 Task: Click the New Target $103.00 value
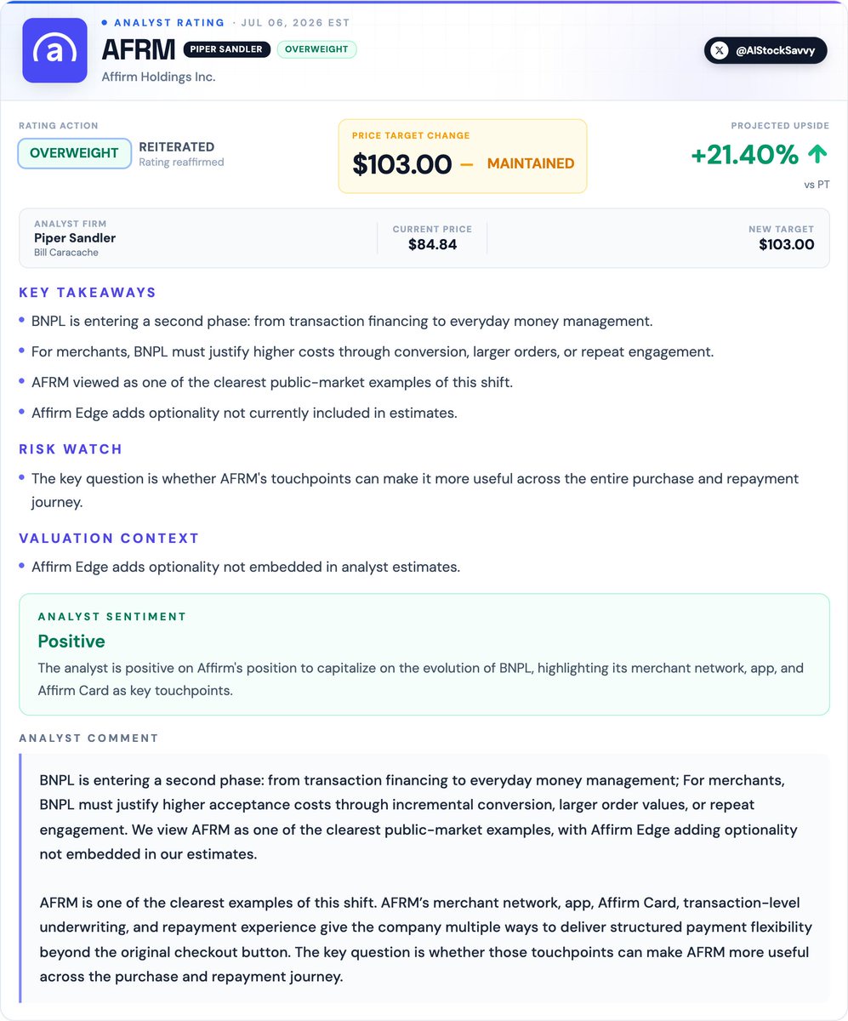tap(787, 245)
